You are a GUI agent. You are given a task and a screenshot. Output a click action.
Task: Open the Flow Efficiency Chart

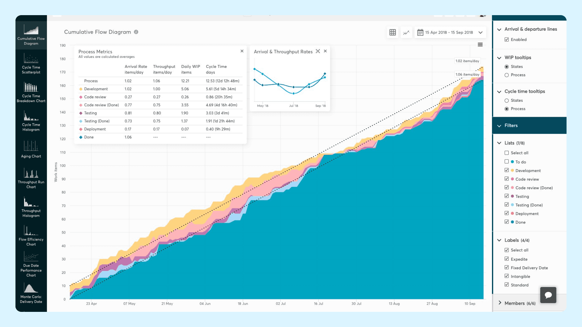pos(31,236)
